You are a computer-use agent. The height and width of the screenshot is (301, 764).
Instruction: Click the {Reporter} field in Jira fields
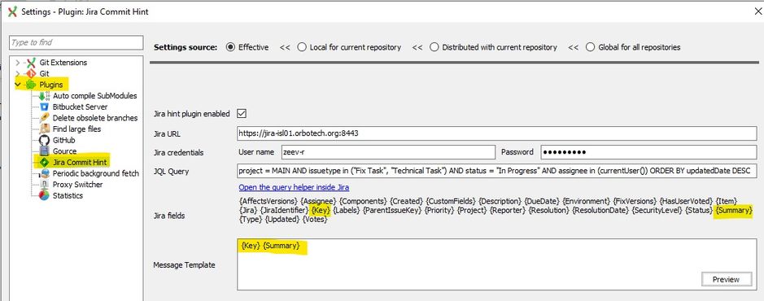508,211
